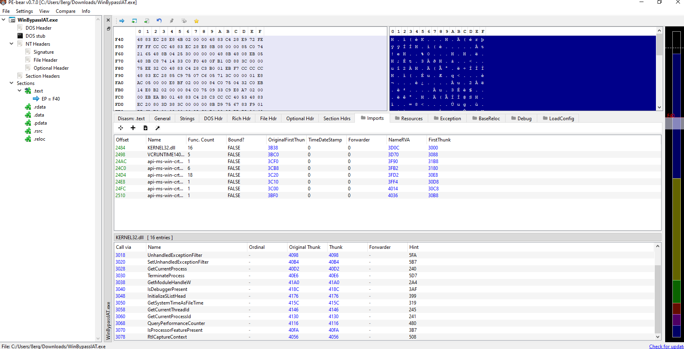Select the IsDebuggerPresent function row
The width and height of the screenshot is (684, 349).
click(384, 289)
